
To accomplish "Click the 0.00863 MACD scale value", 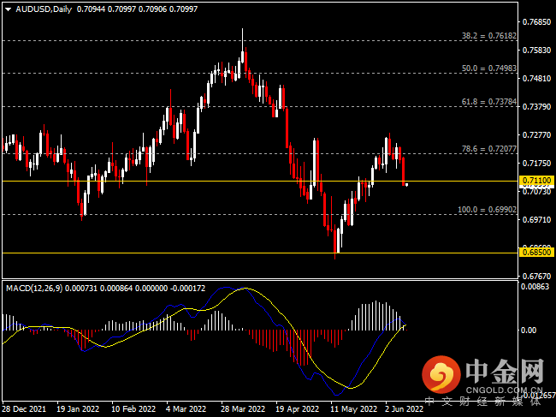I will click(x=535, y=287).
